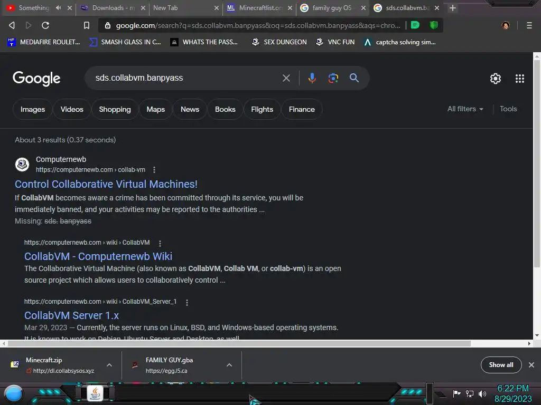Click the vertical page scrollbar
Screen dimensions: 541x405
pos(537,163)
